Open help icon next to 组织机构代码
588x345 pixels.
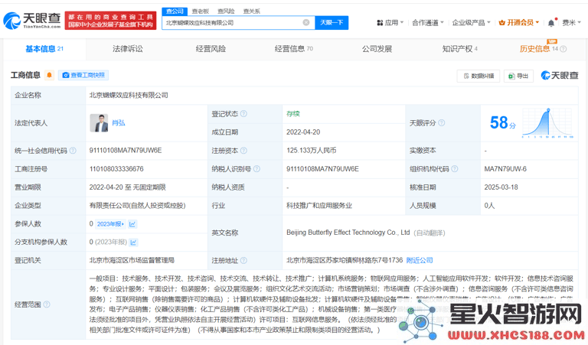tap(455, 169)
